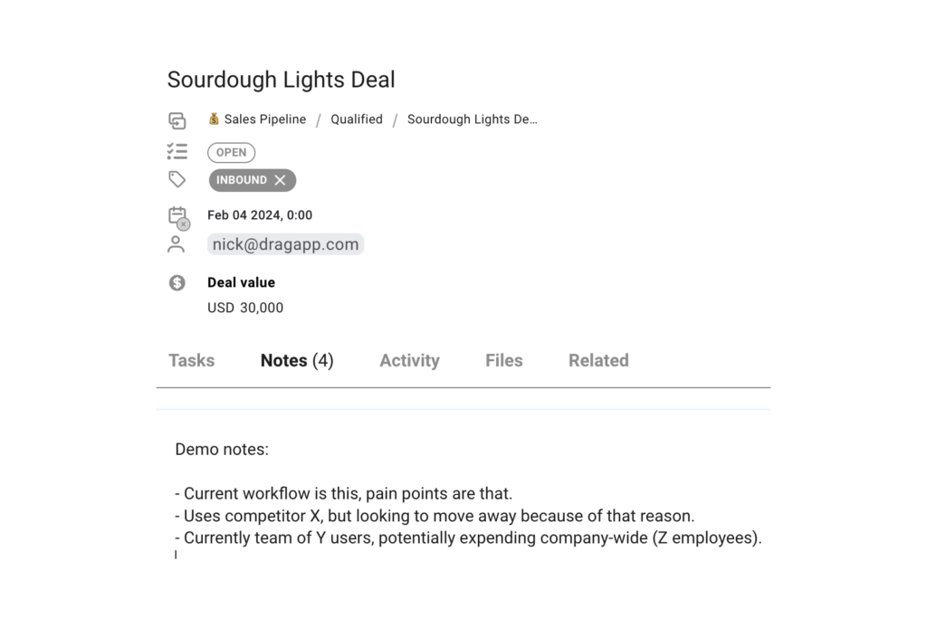The image size is (927, 618).
Task: Click the money bag Sales Pipeline emoji
Action: [x=214, y=119]
